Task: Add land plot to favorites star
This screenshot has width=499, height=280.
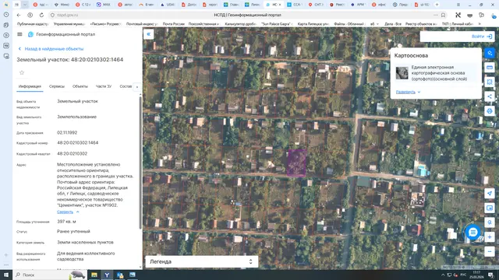Action: (22, 72)
